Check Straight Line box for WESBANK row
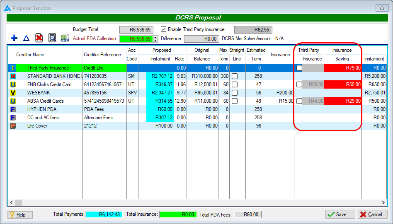 [235, 93]
